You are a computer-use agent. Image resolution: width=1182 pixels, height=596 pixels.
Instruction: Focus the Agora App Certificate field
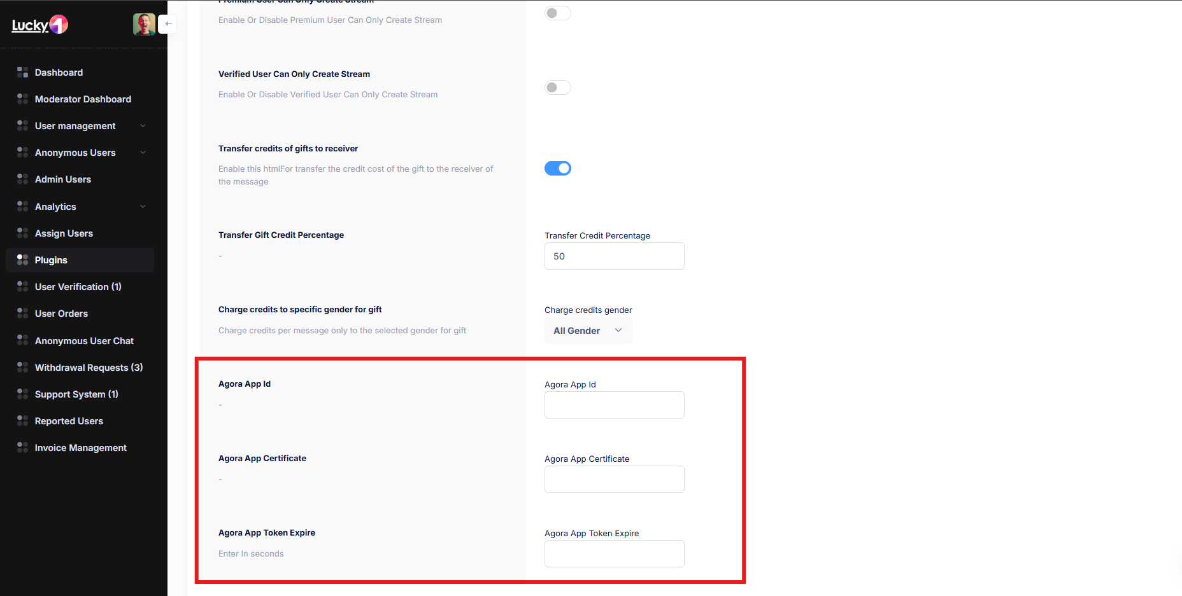point(614,480)
